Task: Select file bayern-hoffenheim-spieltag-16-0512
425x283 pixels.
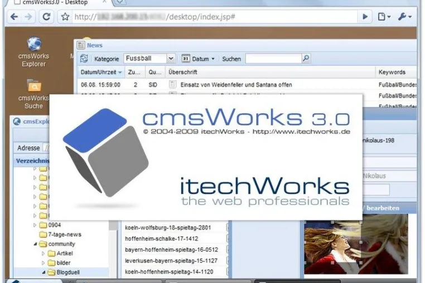Action: click(x=172, y=250)
